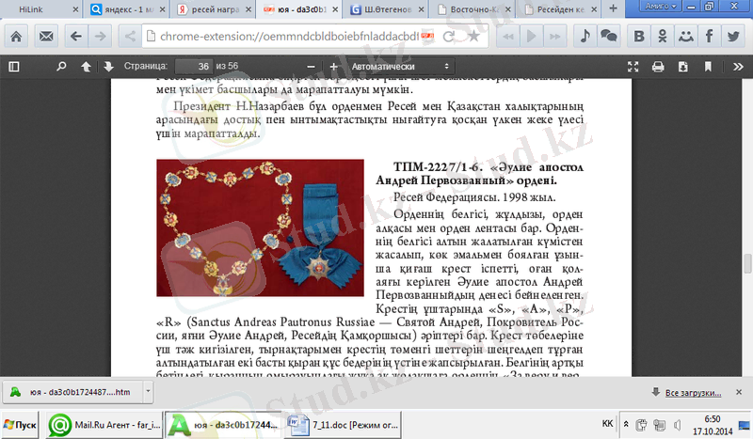Zoom in with the plus button

coord(334,67)
